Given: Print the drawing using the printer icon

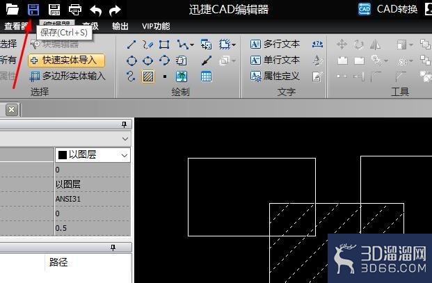Looking at the screenshot, I should point(75,10).
